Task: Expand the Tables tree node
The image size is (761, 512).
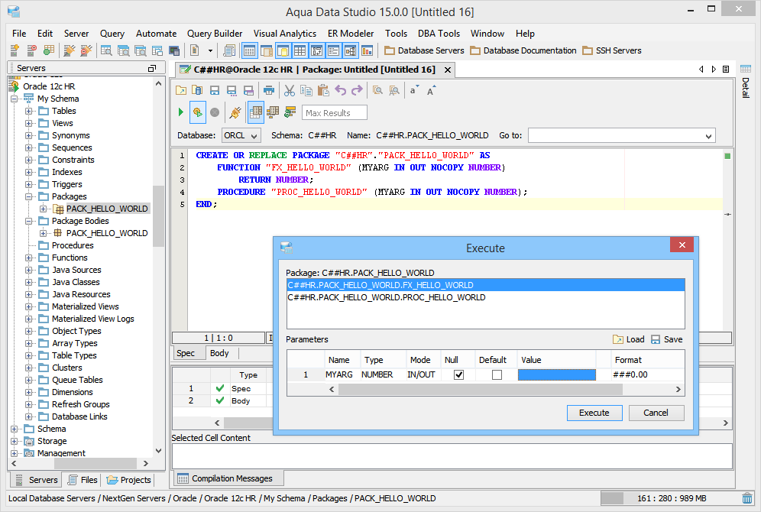Action: 29,111
